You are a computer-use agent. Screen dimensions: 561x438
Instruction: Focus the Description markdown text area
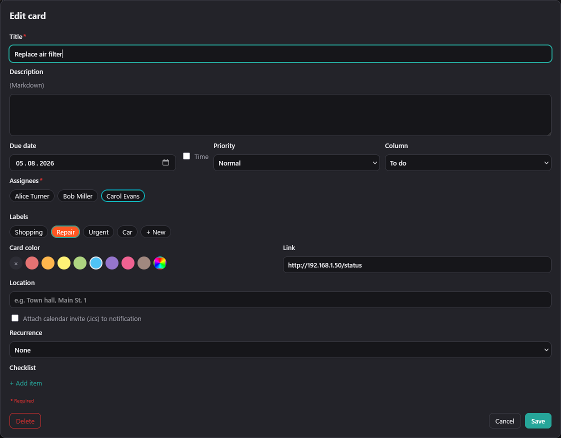tap(280, 115)
